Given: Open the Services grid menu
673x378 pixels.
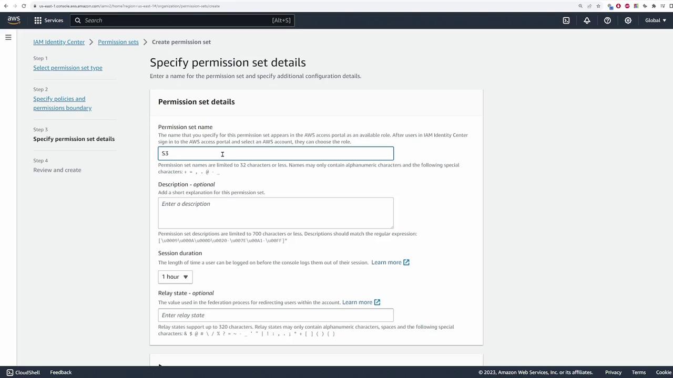Looking at the screenshot, I should point(48,20).
